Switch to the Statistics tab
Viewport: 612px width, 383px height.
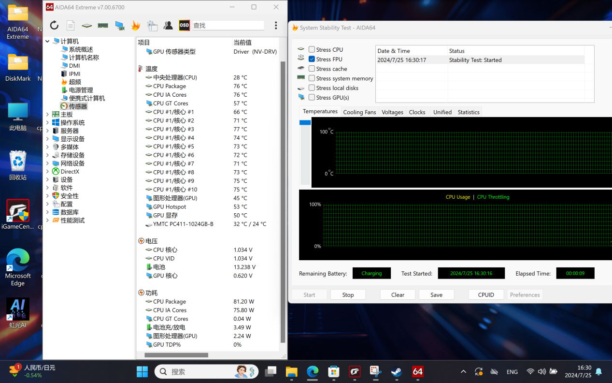(x=469, y=112)
